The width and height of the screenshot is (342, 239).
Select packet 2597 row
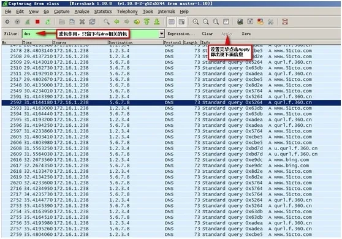[171, 131]
